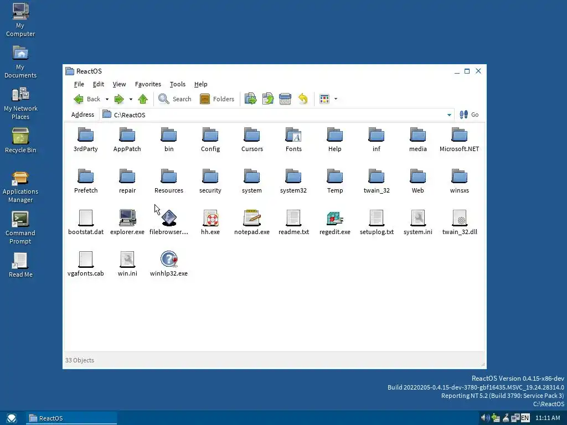Click the Views grid icon
567x425 pixels.
(324, 99)
